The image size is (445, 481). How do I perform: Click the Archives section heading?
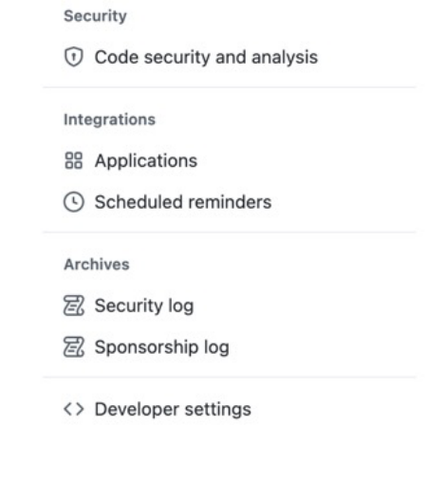click(97, 265)
